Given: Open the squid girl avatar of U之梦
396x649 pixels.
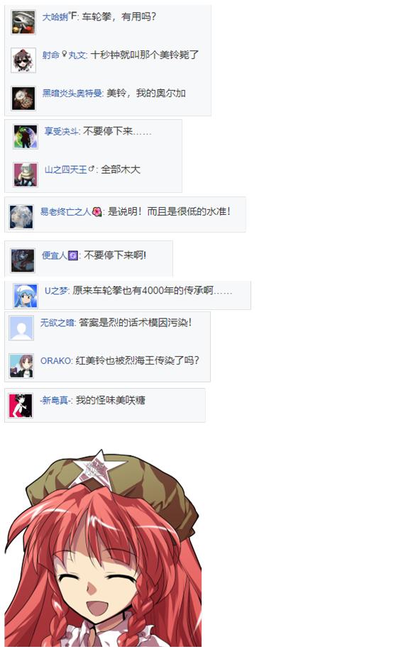Looking at the screenshot, I should (26, 296).
